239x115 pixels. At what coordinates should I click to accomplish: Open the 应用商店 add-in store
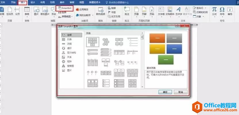pyautogui.click(x=82, y=9)
